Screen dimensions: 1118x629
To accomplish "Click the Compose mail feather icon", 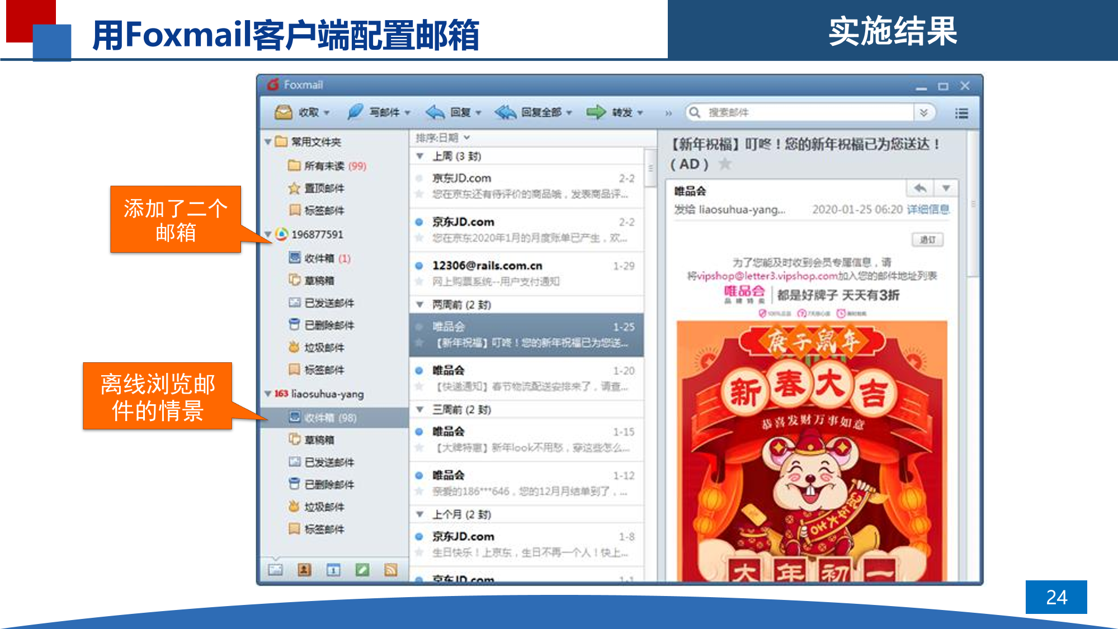I will pyautogui.click(x=355, y=112).
